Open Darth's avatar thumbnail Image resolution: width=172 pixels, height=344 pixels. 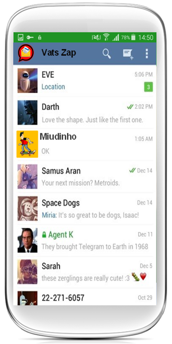tap(28, 113)
